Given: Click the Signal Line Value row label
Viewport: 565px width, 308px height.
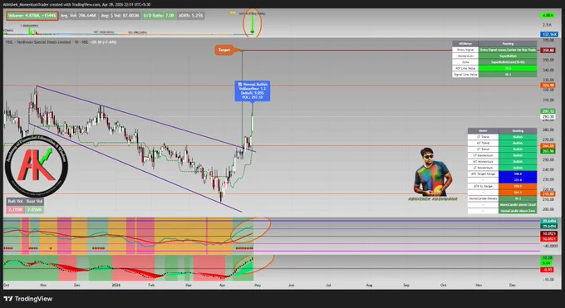Looking at the screenshot, I should (465, 74).
